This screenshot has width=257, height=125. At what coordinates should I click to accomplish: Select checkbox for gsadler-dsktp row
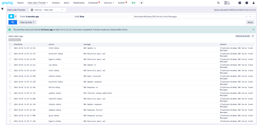[10, 93]
